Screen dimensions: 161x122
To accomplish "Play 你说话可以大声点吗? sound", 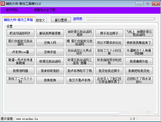I will (x=80, y=52).
